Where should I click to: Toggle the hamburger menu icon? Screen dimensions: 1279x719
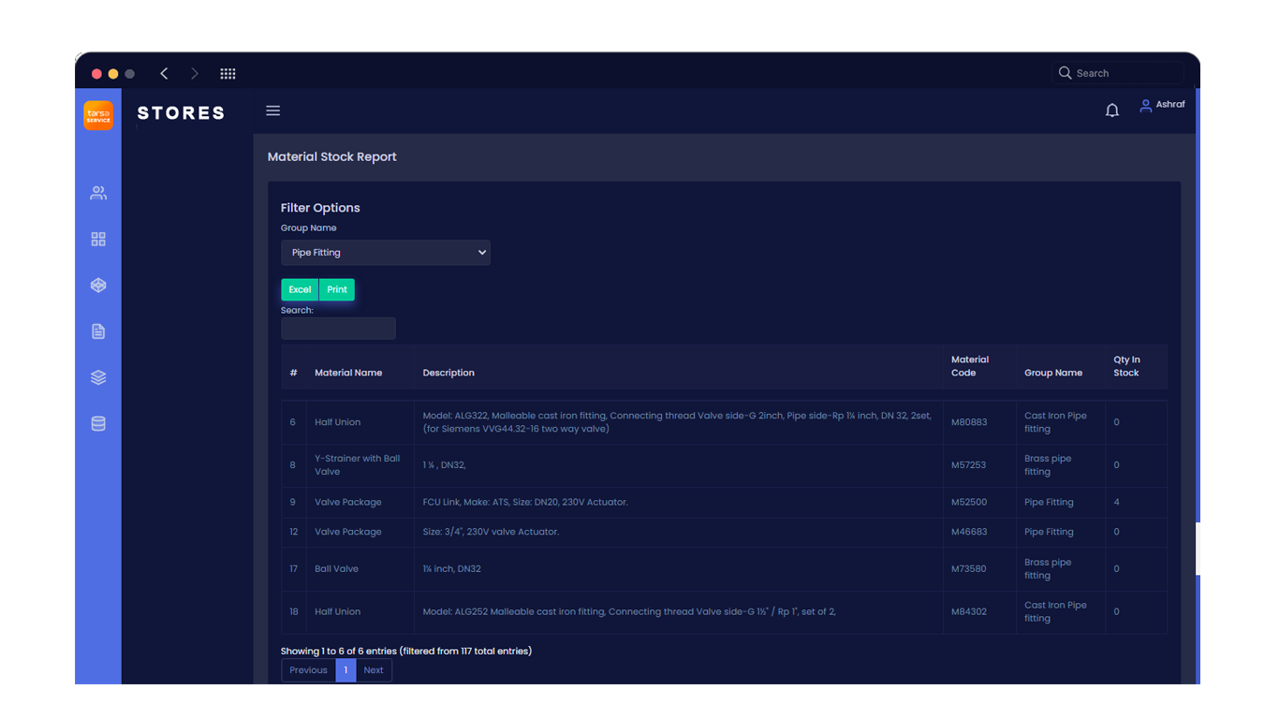[272, 110]
